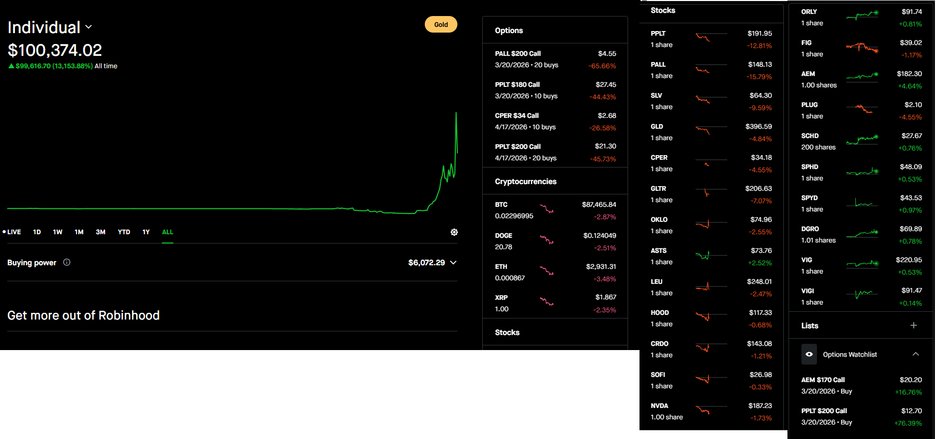Screen dimensions: 937x439
Task: Click the Options section header
Action: tap(509, 31)
